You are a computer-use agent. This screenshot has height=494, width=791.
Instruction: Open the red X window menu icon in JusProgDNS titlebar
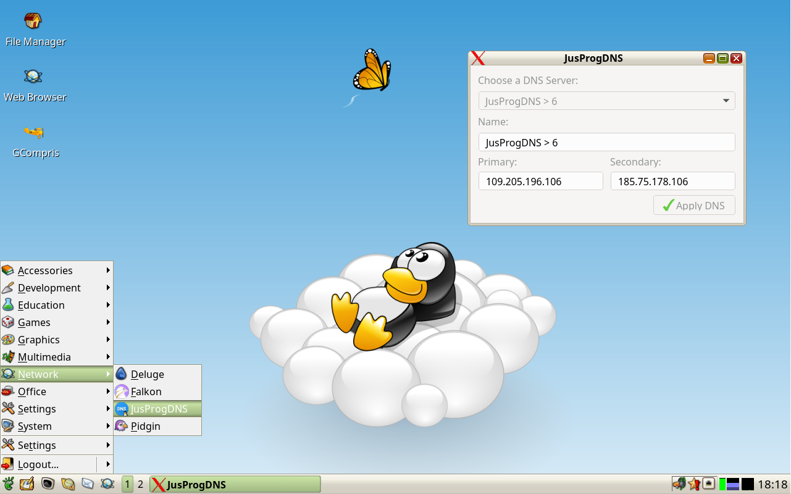[x=478, y=59]
